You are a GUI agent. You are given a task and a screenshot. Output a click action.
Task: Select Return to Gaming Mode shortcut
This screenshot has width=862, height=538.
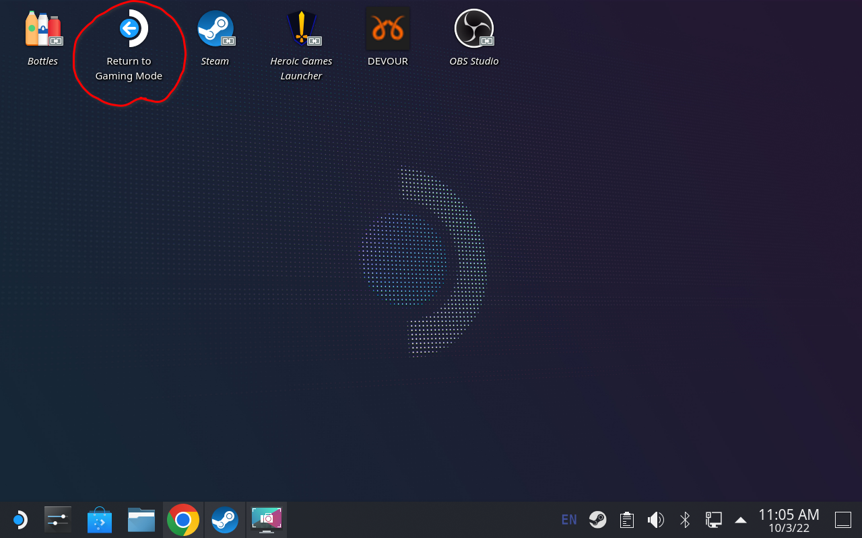point(129,44)
